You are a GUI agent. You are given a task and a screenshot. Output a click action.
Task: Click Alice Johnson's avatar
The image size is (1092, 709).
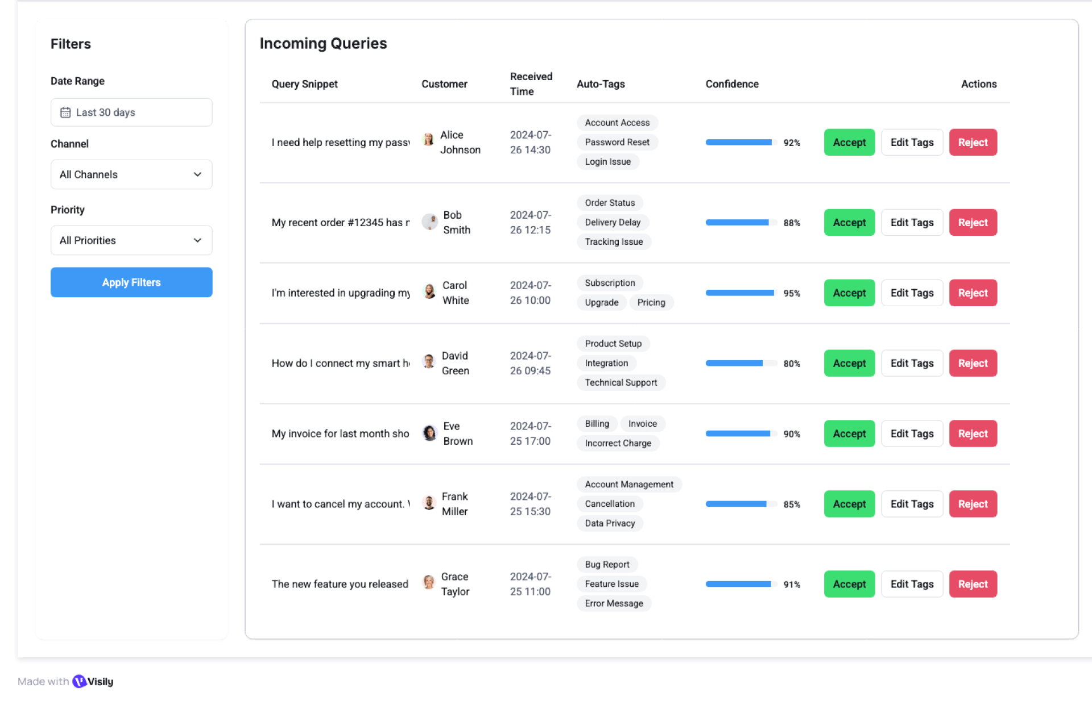pos(428,140)
